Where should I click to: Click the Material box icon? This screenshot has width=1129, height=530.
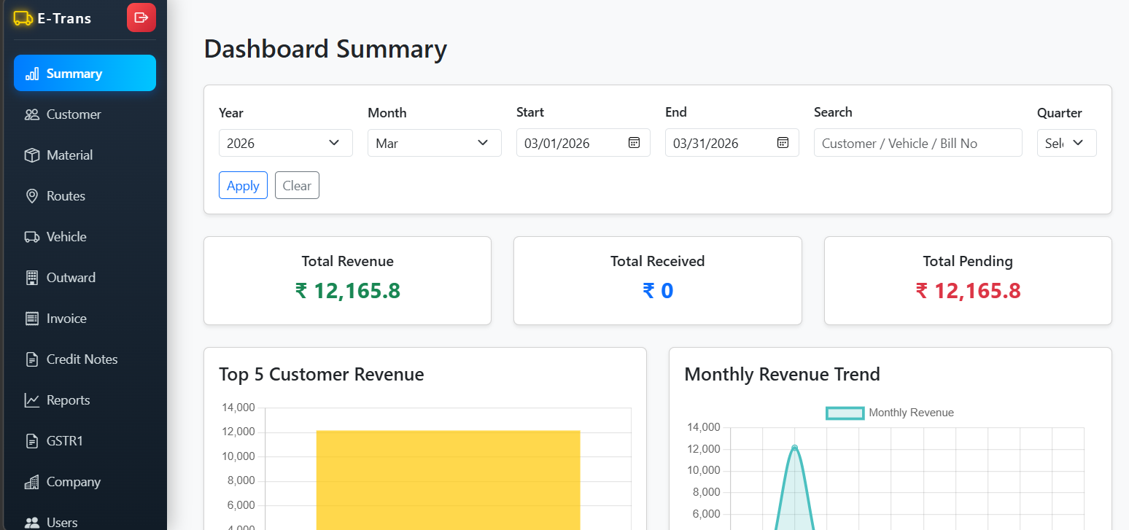(32, 155)
